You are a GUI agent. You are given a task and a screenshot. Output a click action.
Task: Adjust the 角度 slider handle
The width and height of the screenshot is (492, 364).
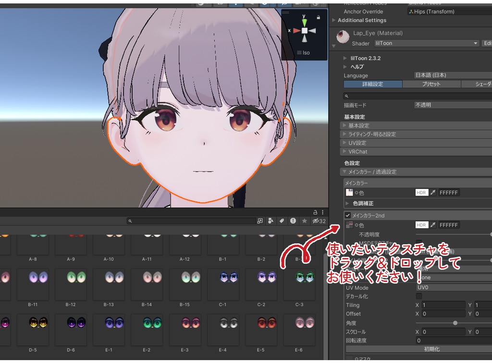pyautogui.click(x=455, y=323)
